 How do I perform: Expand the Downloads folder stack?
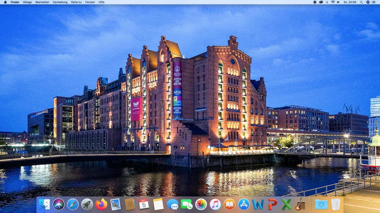[321, 204]
